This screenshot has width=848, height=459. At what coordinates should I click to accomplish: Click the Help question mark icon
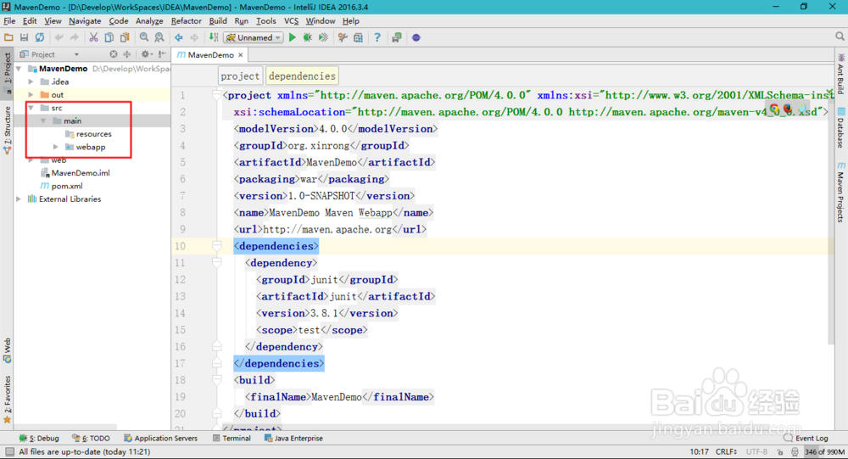tap(377, 37)
